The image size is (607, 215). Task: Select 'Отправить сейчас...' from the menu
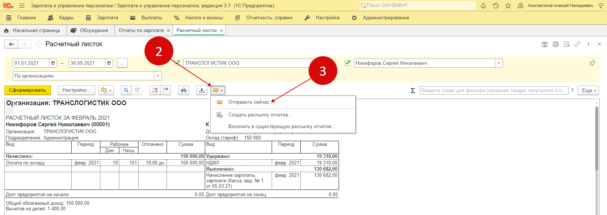[x=250, y=102]
